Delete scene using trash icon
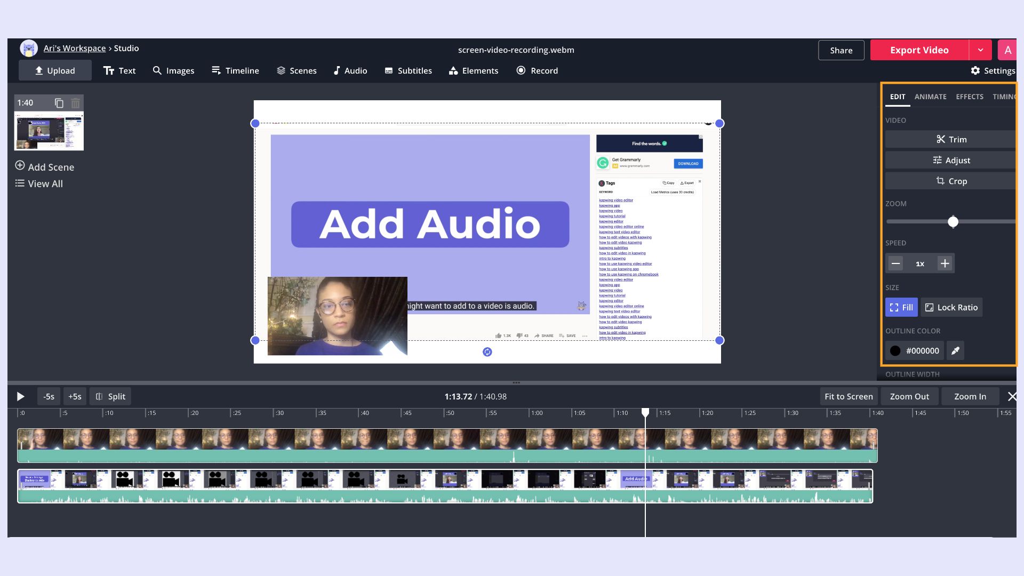 point(75,103)
